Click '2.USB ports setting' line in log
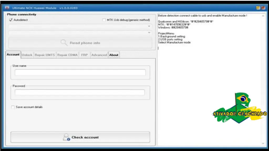Screen dimensions: 269x151 pyautogui.click(x=170, y=39)
